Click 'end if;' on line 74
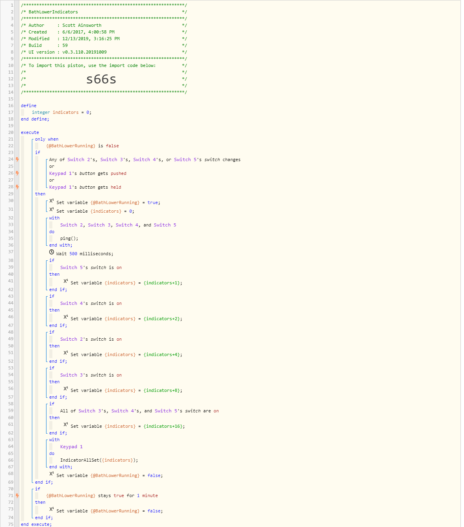The image size is (464, 527). [x=44, y=518]
